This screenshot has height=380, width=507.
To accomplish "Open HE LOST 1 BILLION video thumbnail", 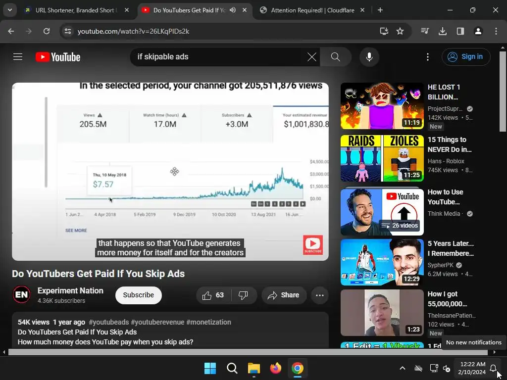I will [x=382, y=106].
